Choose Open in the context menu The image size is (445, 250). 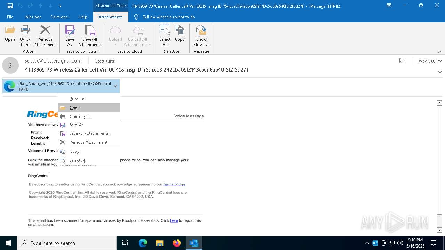click(x=89, y=108)
